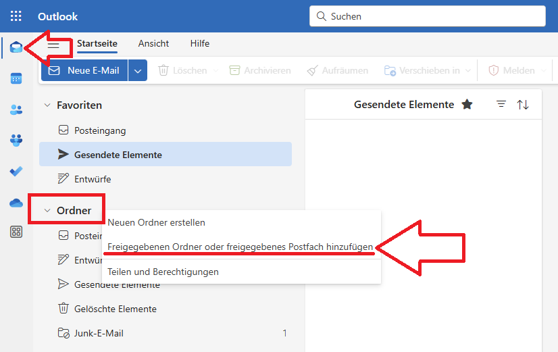Open the message list filter icon
Image resolution: width=558 pixels, height=352 pixels.
[501, 104]
